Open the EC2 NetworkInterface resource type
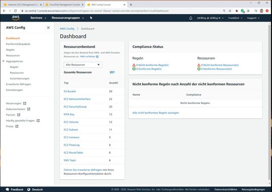This screenshot has height=192, width=272. tap(77, 99)
